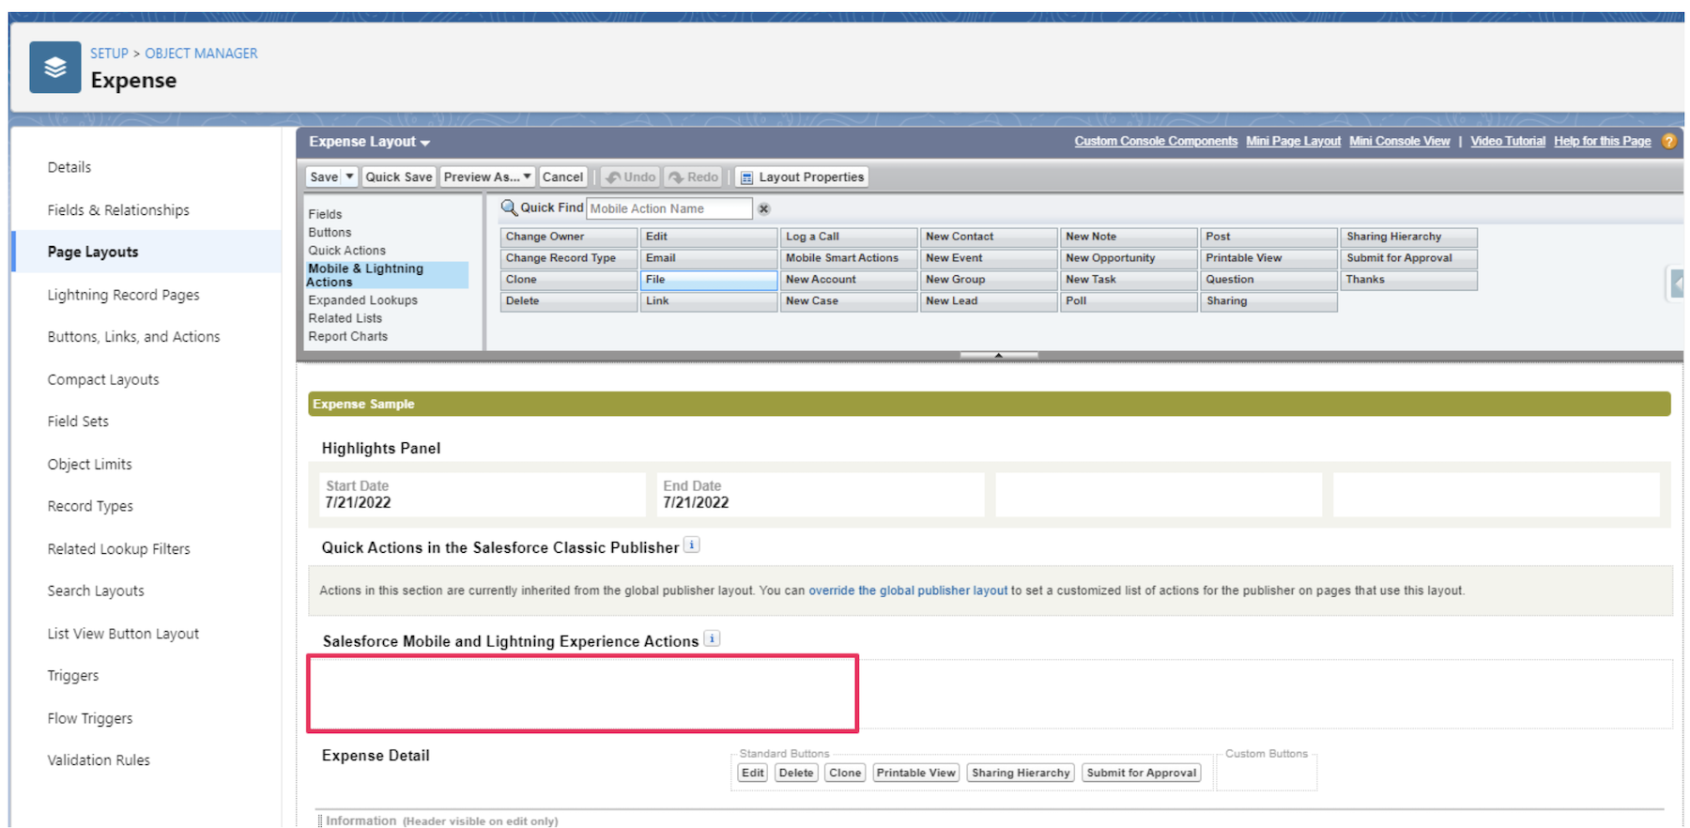Collapse the palette using the handle arrow

coord(999,355)
